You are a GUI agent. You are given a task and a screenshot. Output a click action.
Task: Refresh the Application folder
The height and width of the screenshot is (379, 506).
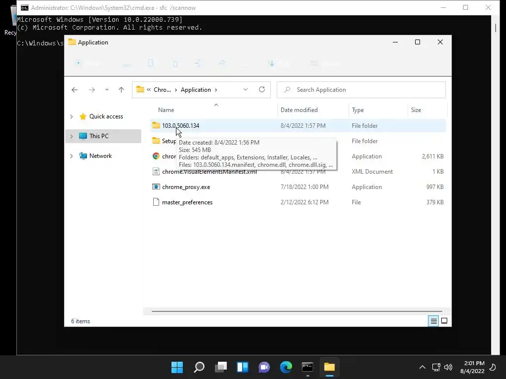point(262,90)
